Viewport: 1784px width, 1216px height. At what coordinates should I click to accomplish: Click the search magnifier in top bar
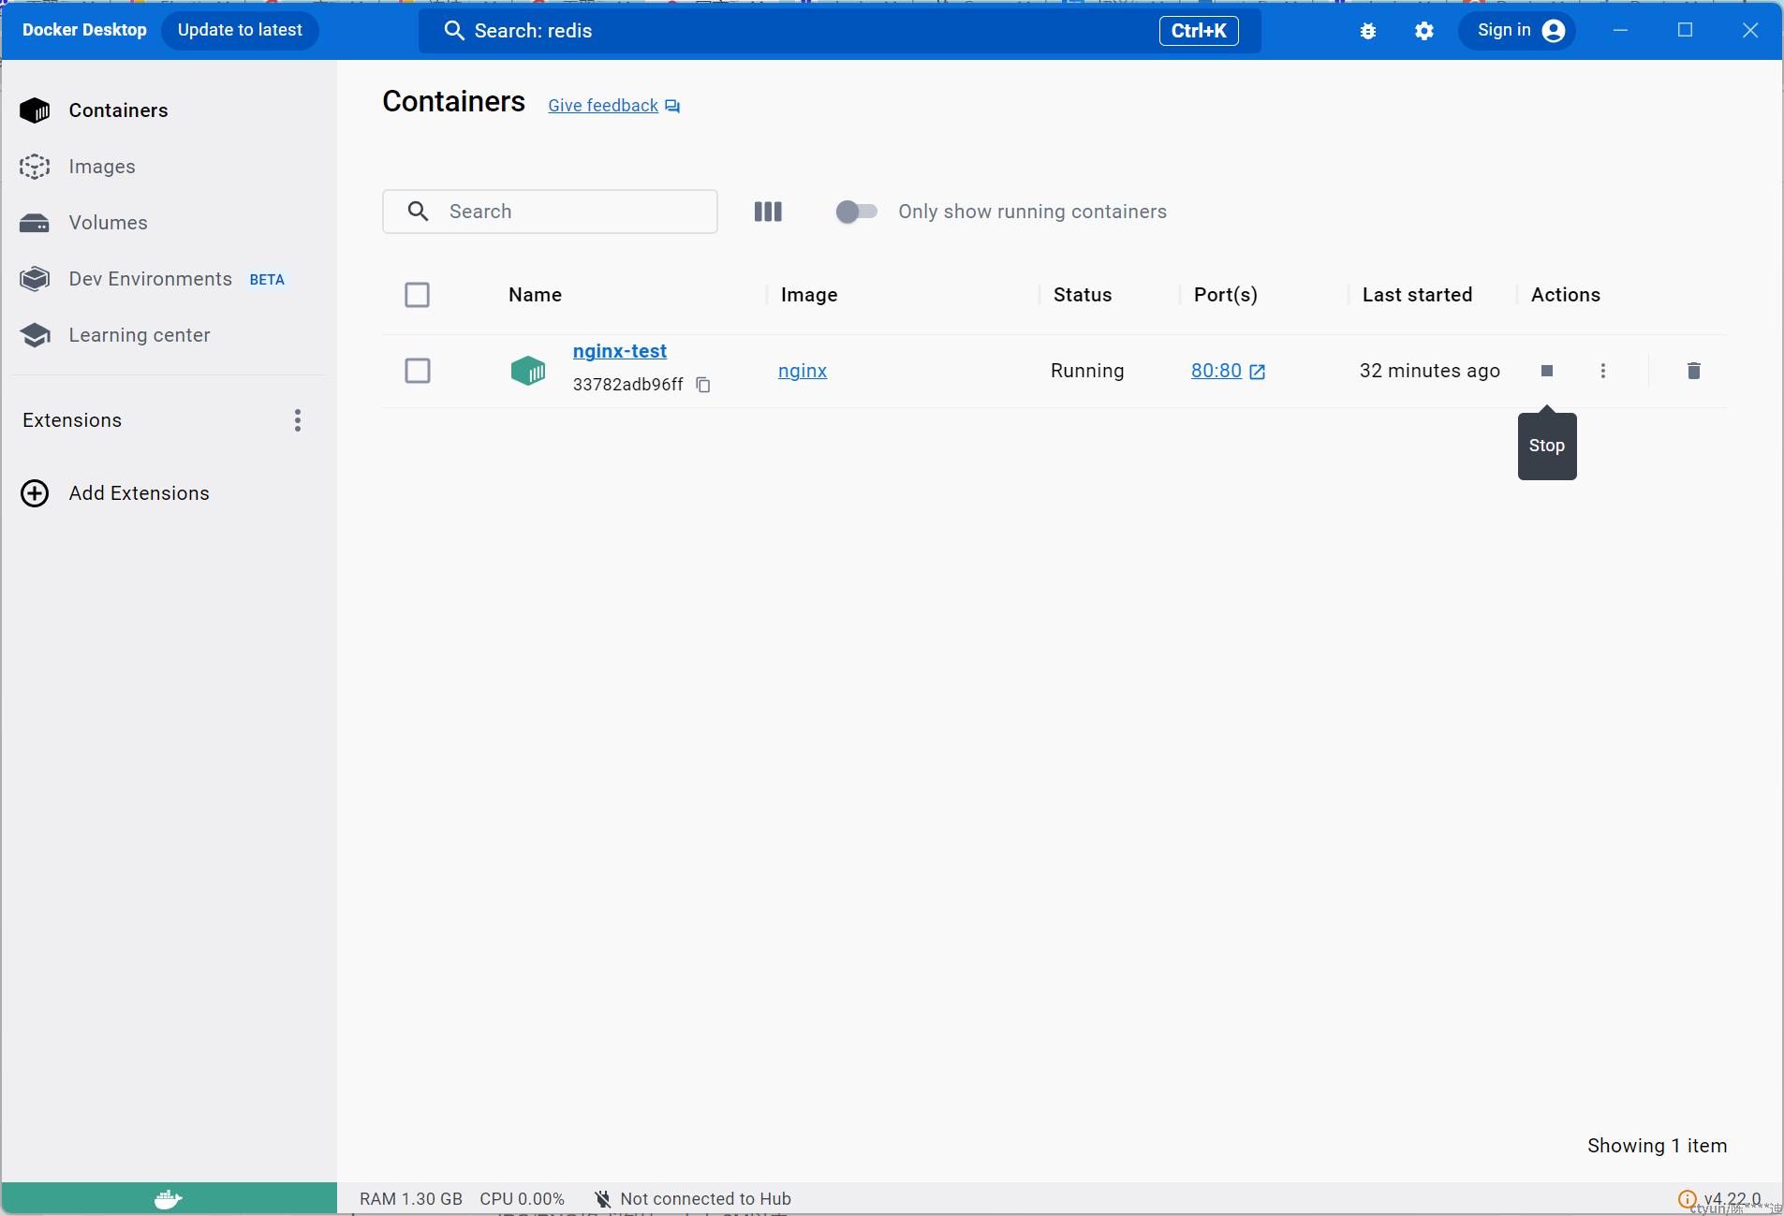(x=454, y=31)
